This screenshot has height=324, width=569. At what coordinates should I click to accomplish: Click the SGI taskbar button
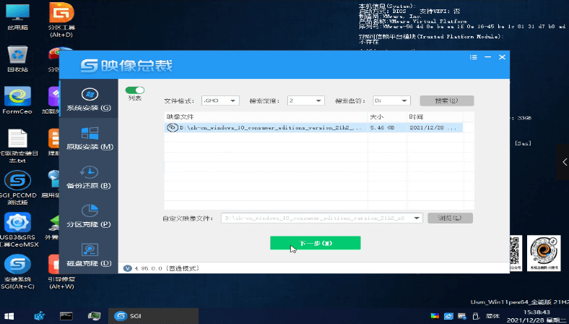[154, 316]
